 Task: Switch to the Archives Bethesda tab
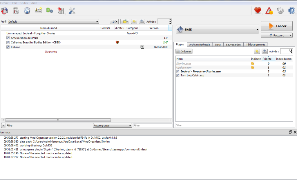200,45
